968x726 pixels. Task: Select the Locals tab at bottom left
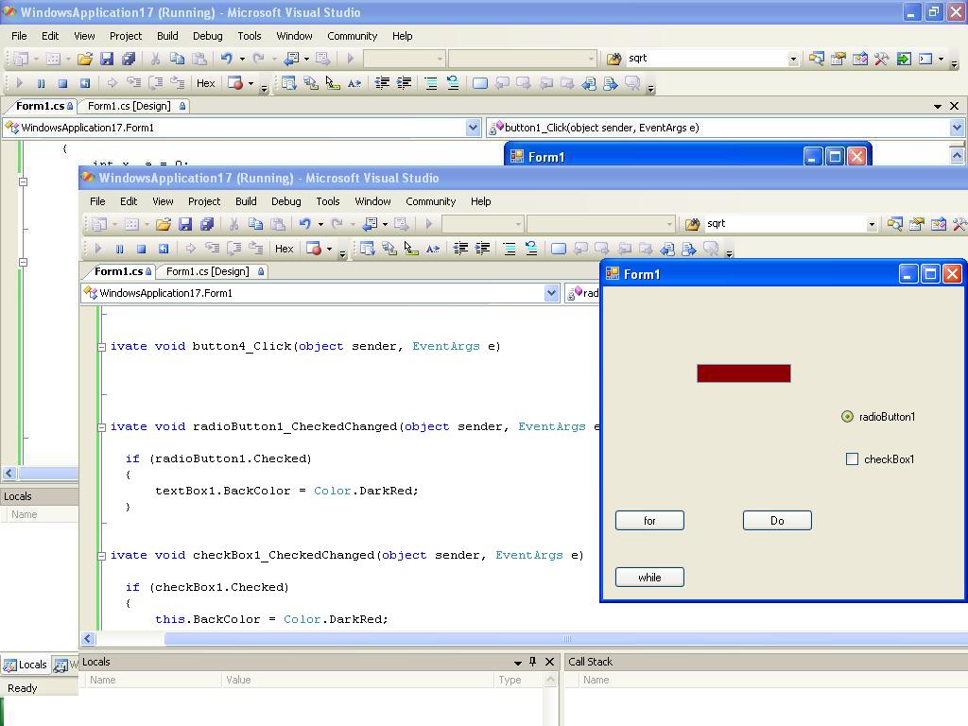point(26,665)
